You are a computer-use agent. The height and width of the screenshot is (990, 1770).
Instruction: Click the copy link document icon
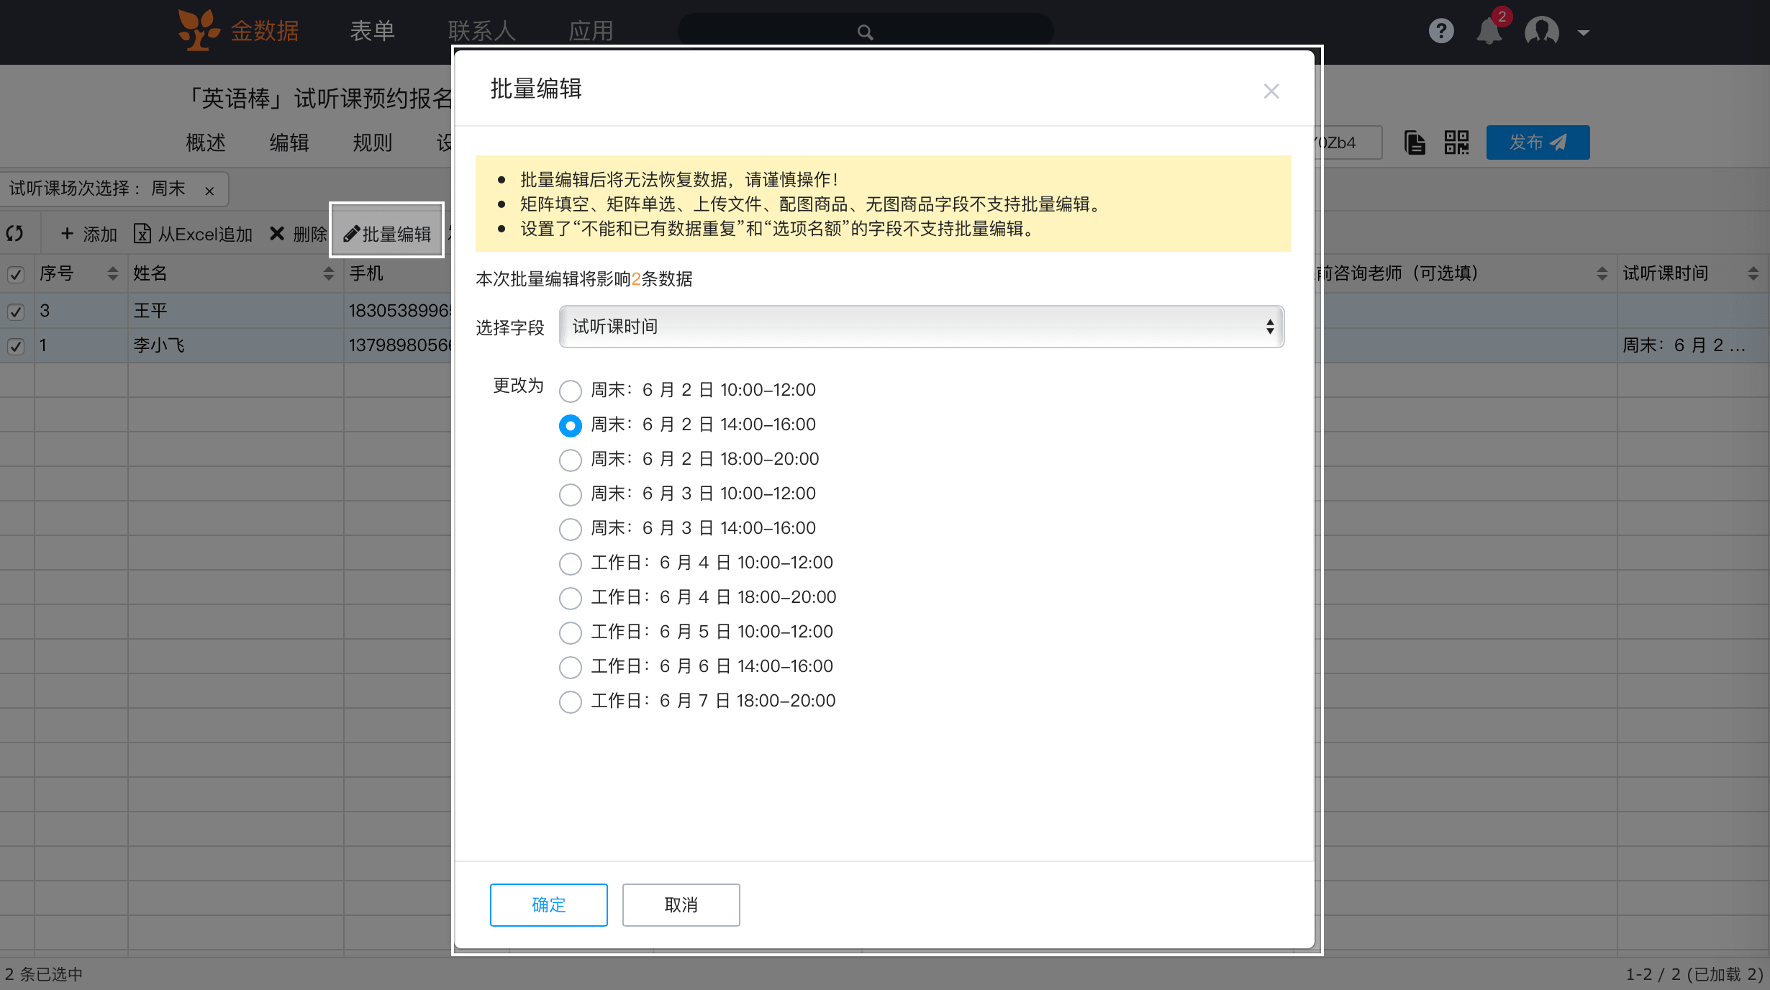1415,142
